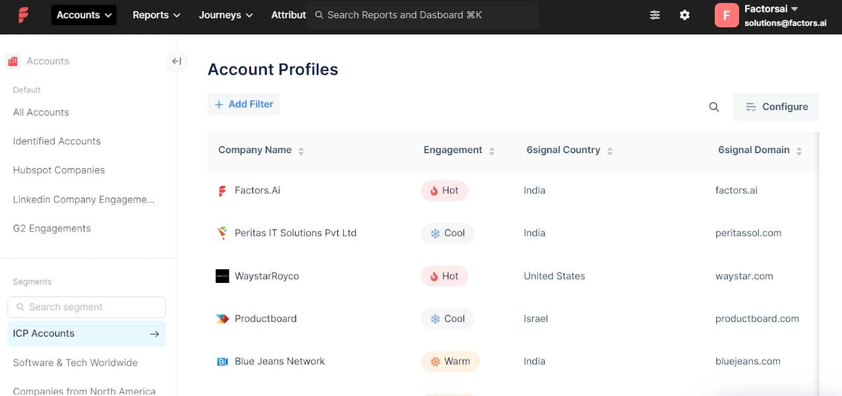This screenshot has width=842, height=396.
Task: Click the search magnifier beside Configure
Action: (x=714, y=107)
